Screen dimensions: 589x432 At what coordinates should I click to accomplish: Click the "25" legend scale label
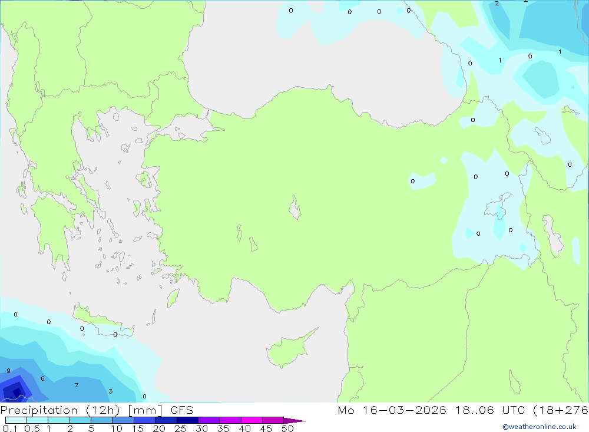pyautogui.click(x=180, y=428)
